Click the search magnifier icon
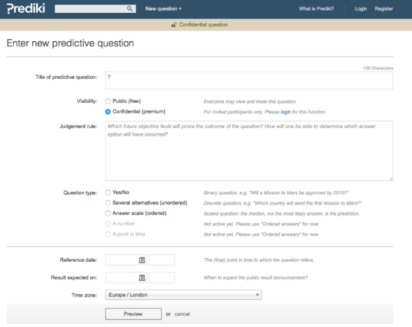412x327 pixels. pyautogui.click(x=130, y=9)
